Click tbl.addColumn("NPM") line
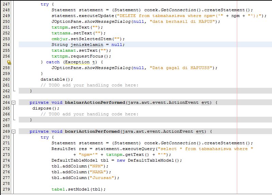This screenshot has height=195, width=272. coord(80,166)
